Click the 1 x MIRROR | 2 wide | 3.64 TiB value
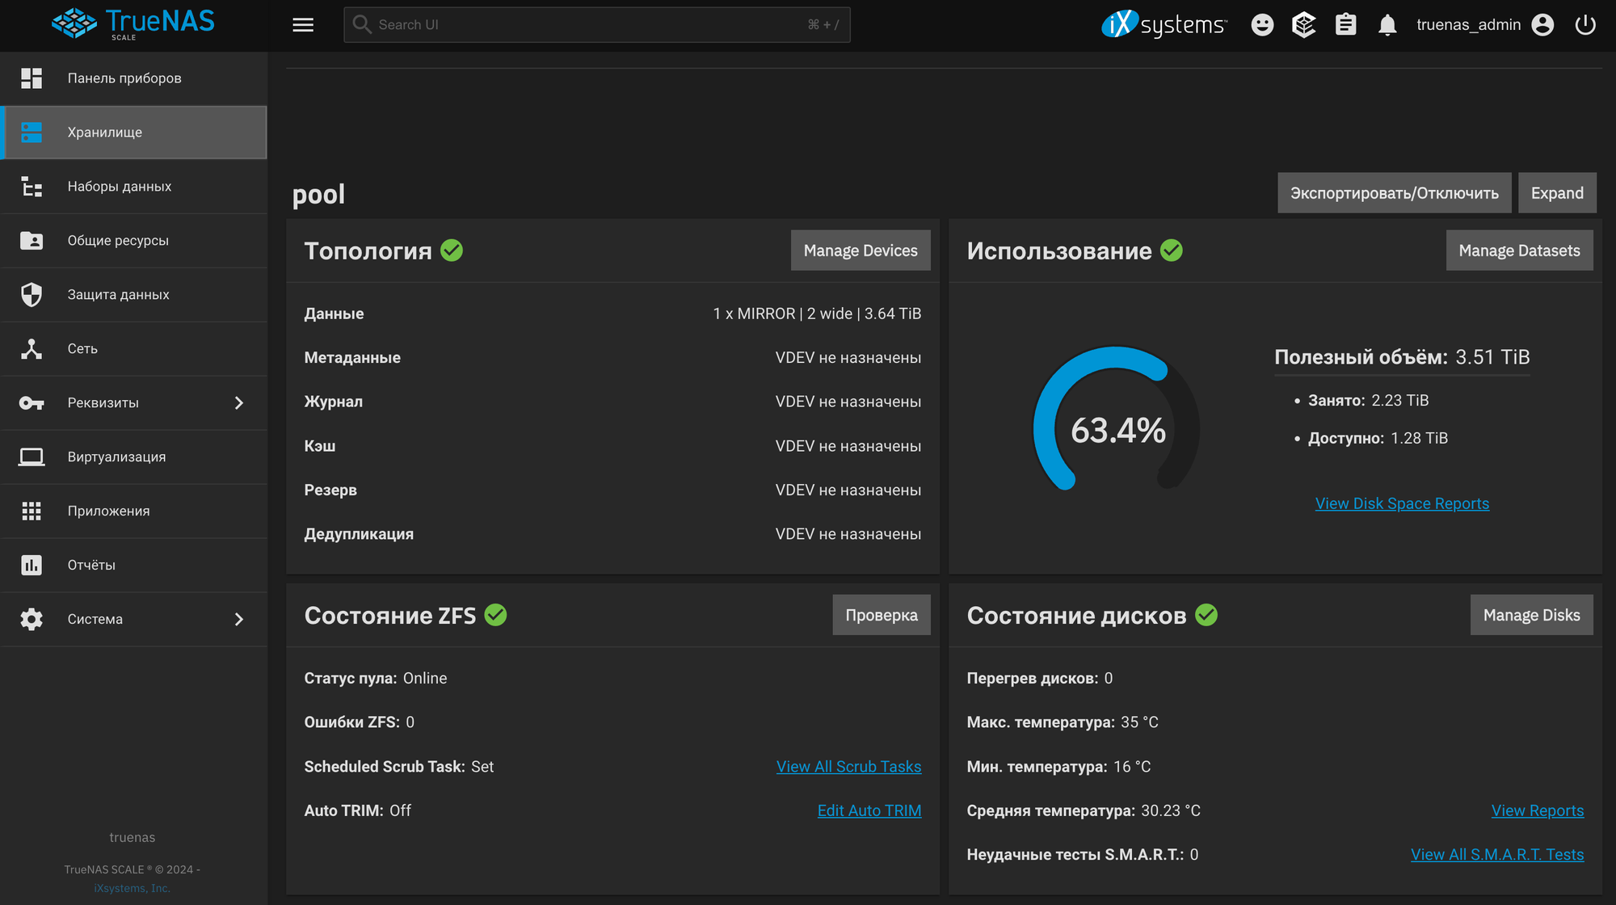The image size is (1616, 905). pyautogui.click(x=817, y=314)
